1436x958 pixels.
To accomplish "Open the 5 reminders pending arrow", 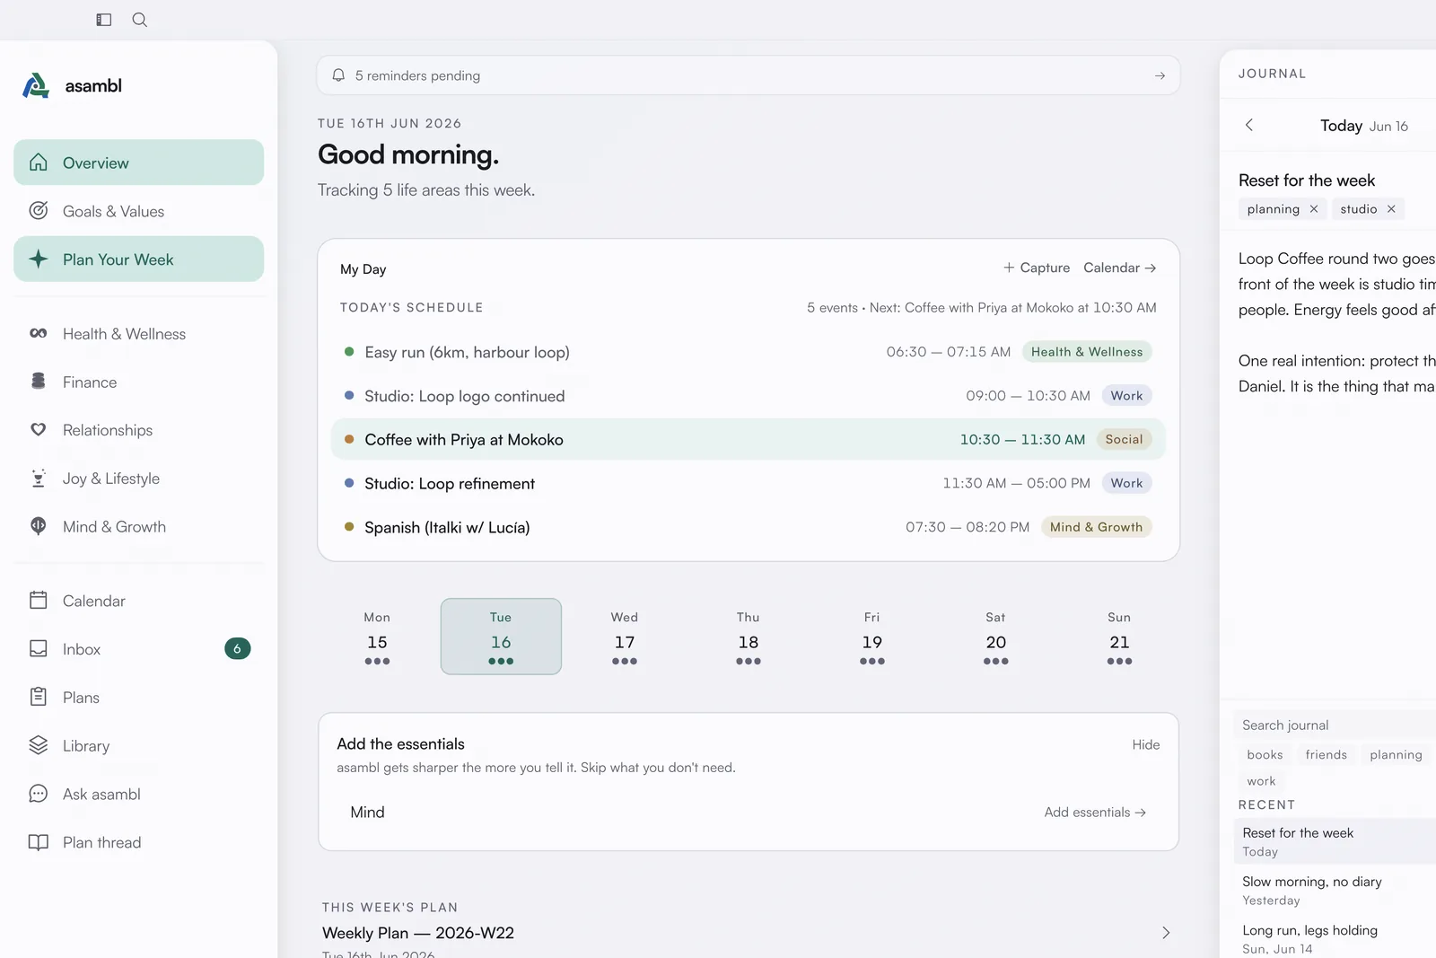I will coord(1160,76).
